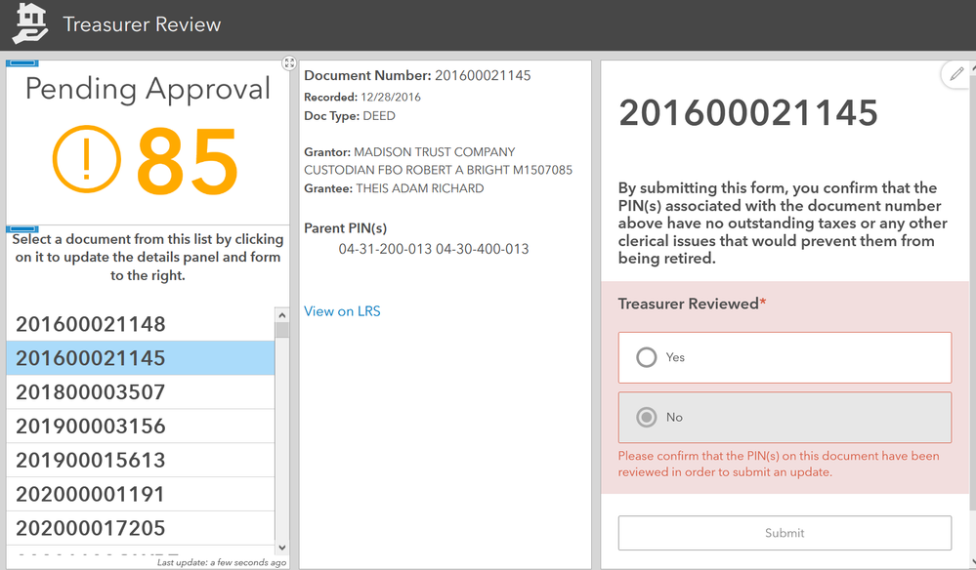976x570 pixels.
Task: Click the Document Number 201600021145 detail text
Action: [x=417, y=76]
